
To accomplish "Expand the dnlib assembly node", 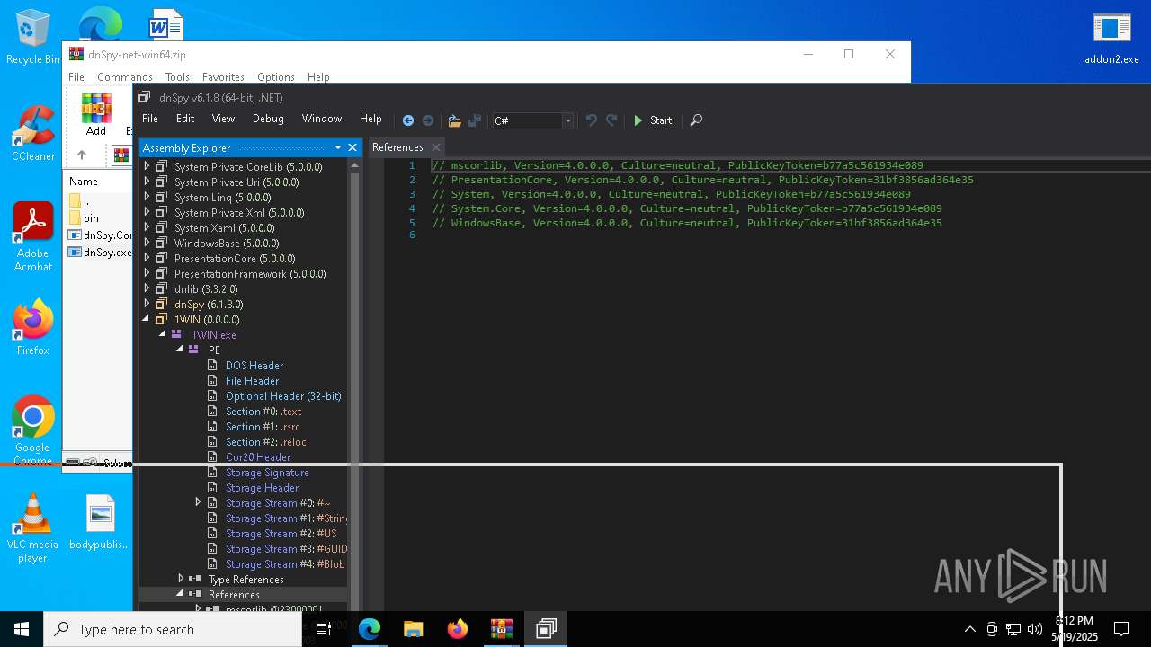I will (147, 288).
